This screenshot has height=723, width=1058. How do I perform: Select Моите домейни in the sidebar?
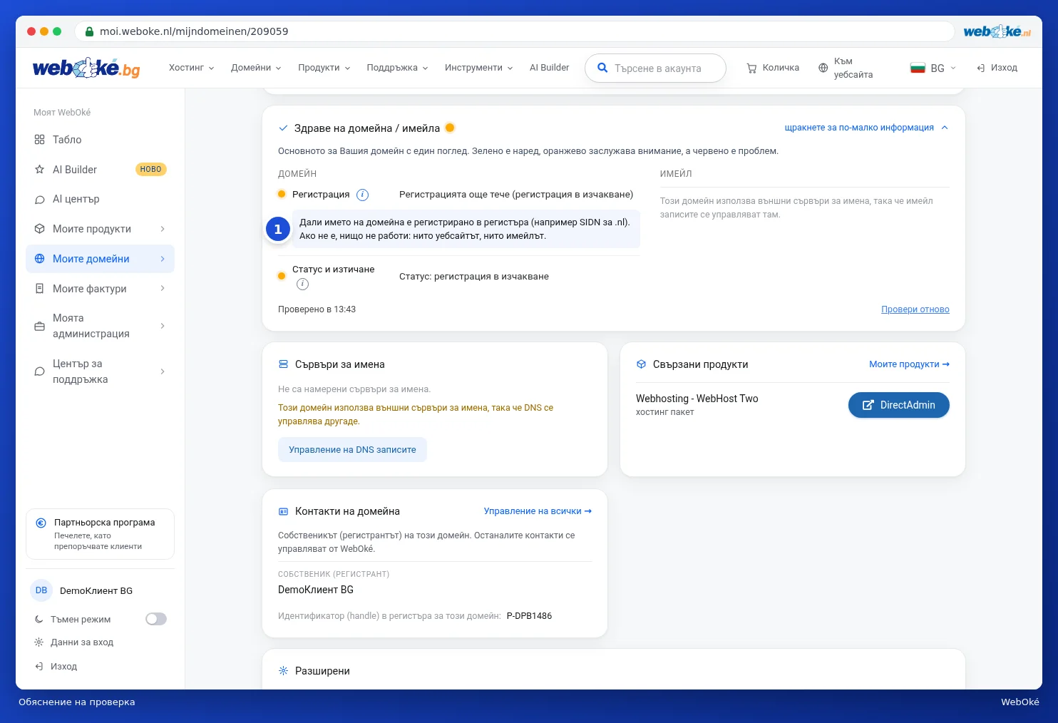[x=100, y=259]
